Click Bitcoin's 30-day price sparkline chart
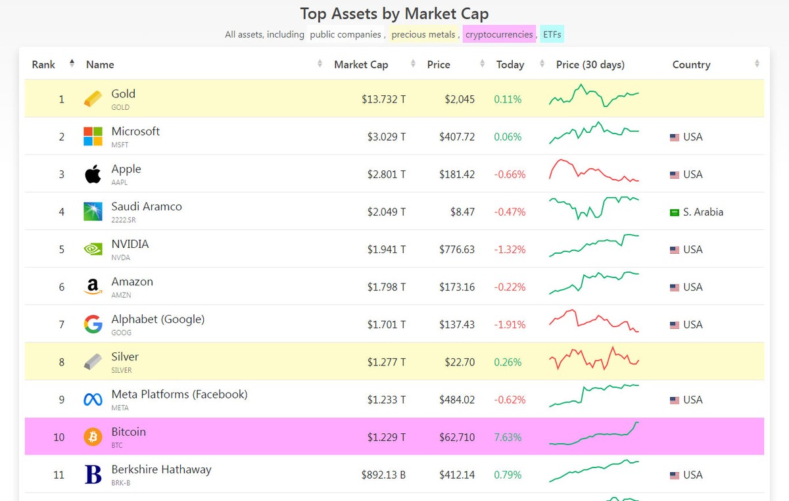 click(x=594, y=437)
